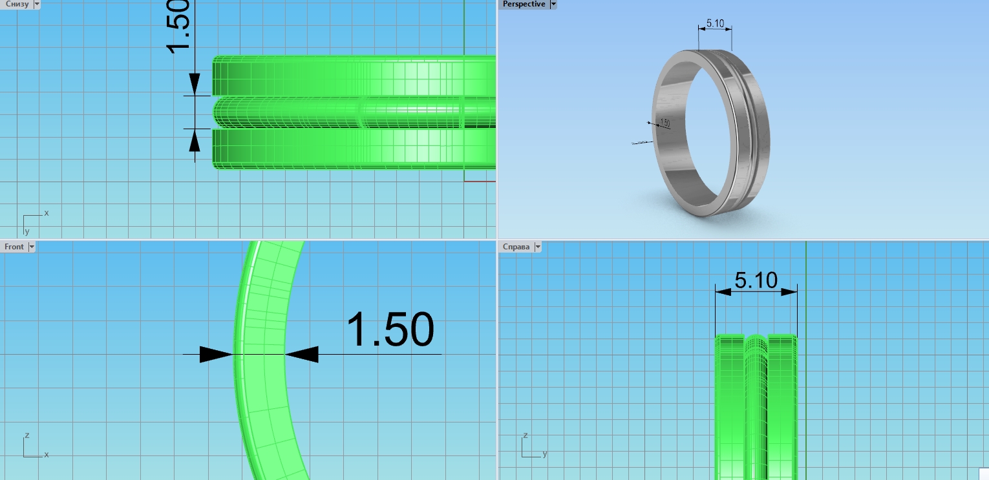989x480 pixels.
Task: Open the Снизу viewport dropdown arrow
Action: 36,4
